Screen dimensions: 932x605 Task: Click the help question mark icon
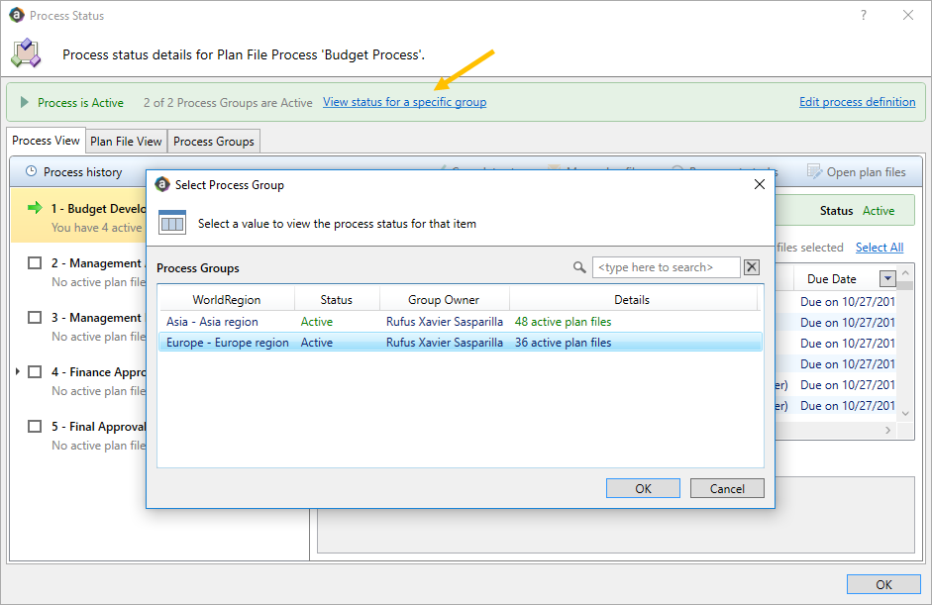(x=864, y=15)
